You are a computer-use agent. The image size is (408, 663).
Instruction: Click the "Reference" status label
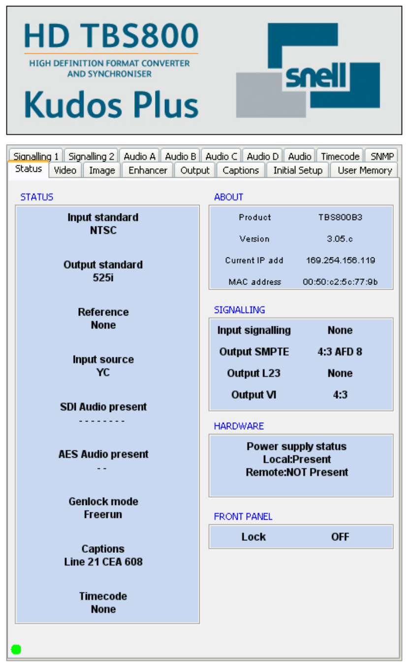point(103,312)
